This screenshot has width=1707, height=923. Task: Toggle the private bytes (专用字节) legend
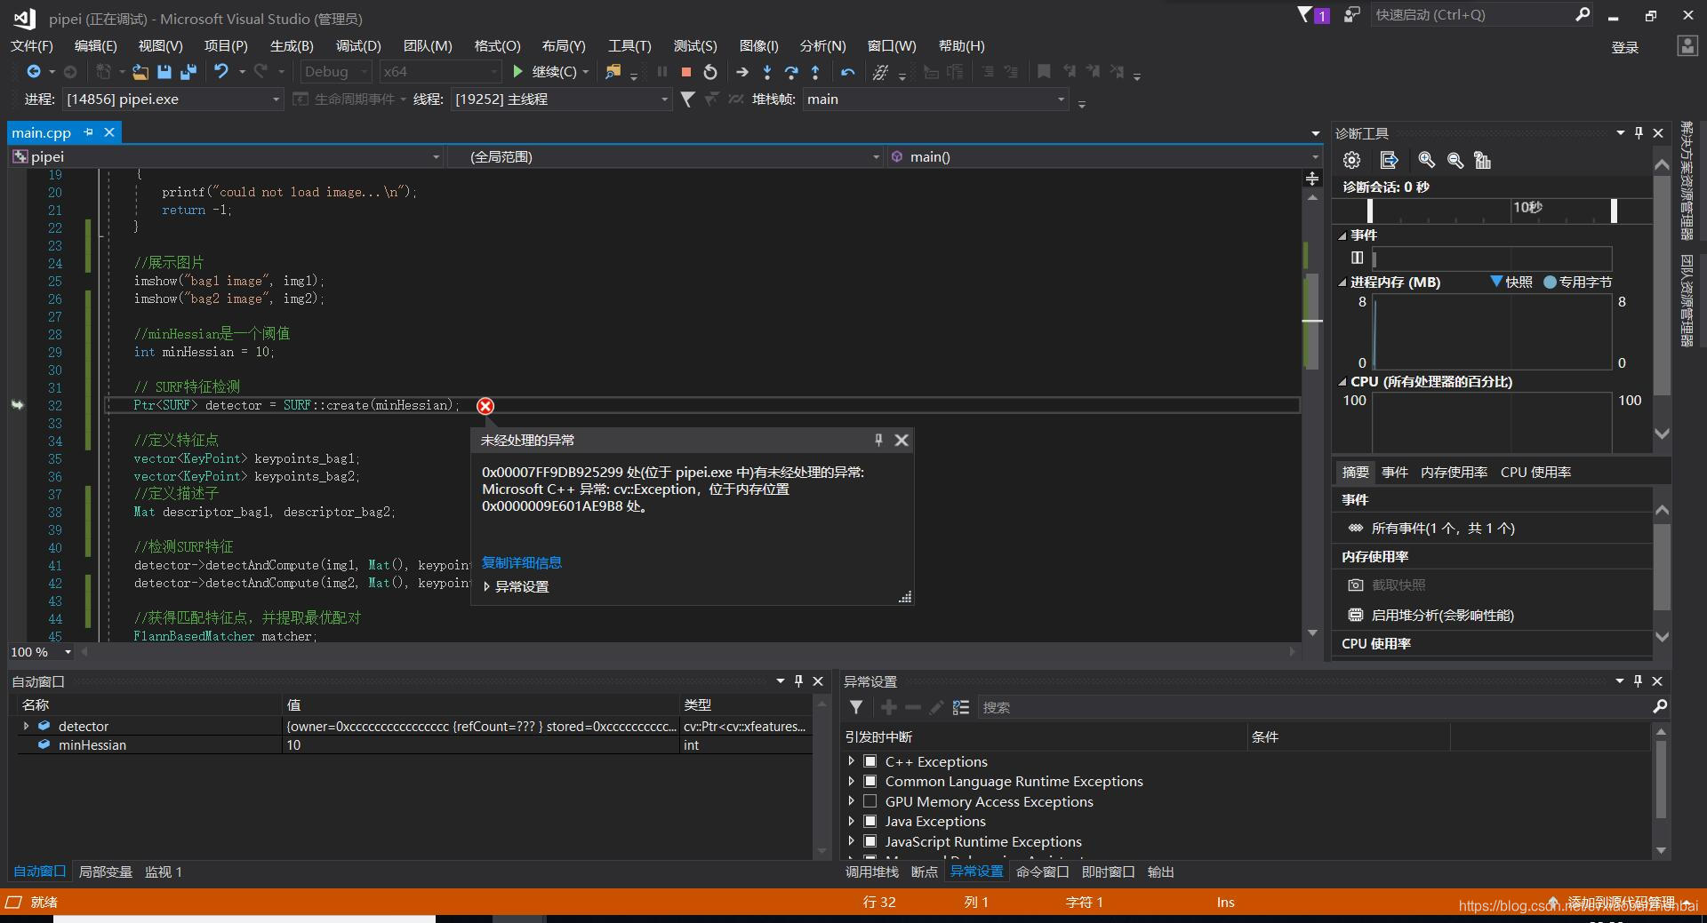coord(1578,282)
